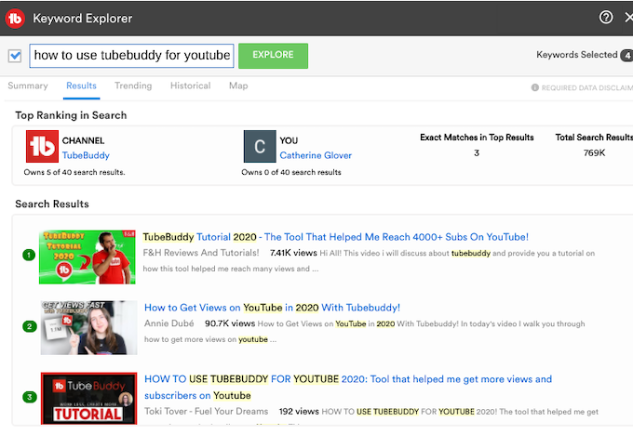Click the green rank 2 badge
The image size is (633, 435).
point(29,325)
